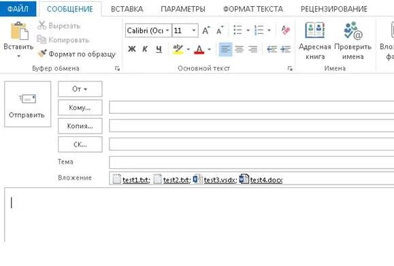Toggle bold Ж formatting

[131, 49]
